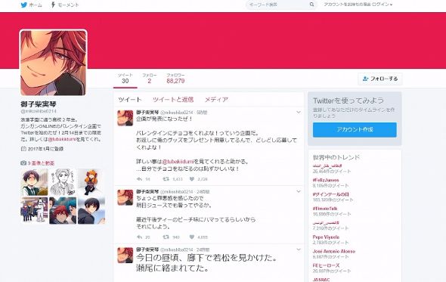Open first Arabic hashtag trend with 26,464 tweets
Image resolution: width=446 pixels, height=282 pixels.
tap(327, 166)
